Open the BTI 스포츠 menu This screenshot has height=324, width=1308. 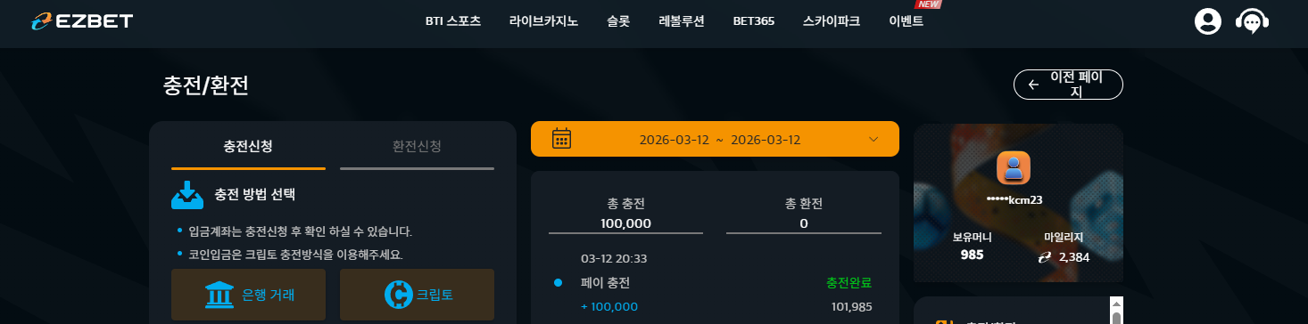[x=453, y=21]
